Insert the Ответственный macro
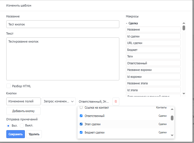This screenshot has width=194, height=143. pos(153,63)
